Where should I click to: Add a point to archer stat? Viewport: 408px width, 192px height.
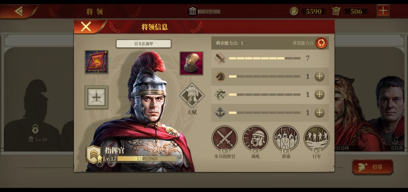tap(320, 94)
